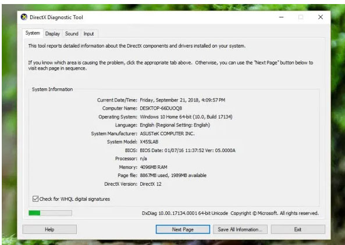
Task: Open the Sound tab
Action: (72, 34)
